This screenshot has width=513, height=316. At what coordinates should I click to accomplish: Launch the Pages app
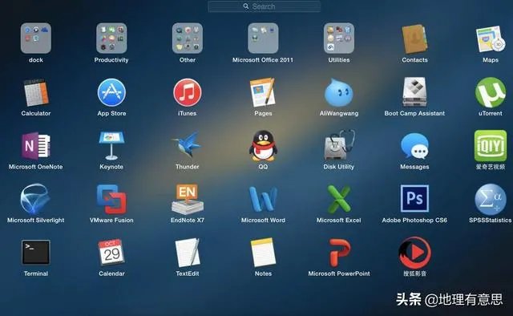[x=263, y=92]
